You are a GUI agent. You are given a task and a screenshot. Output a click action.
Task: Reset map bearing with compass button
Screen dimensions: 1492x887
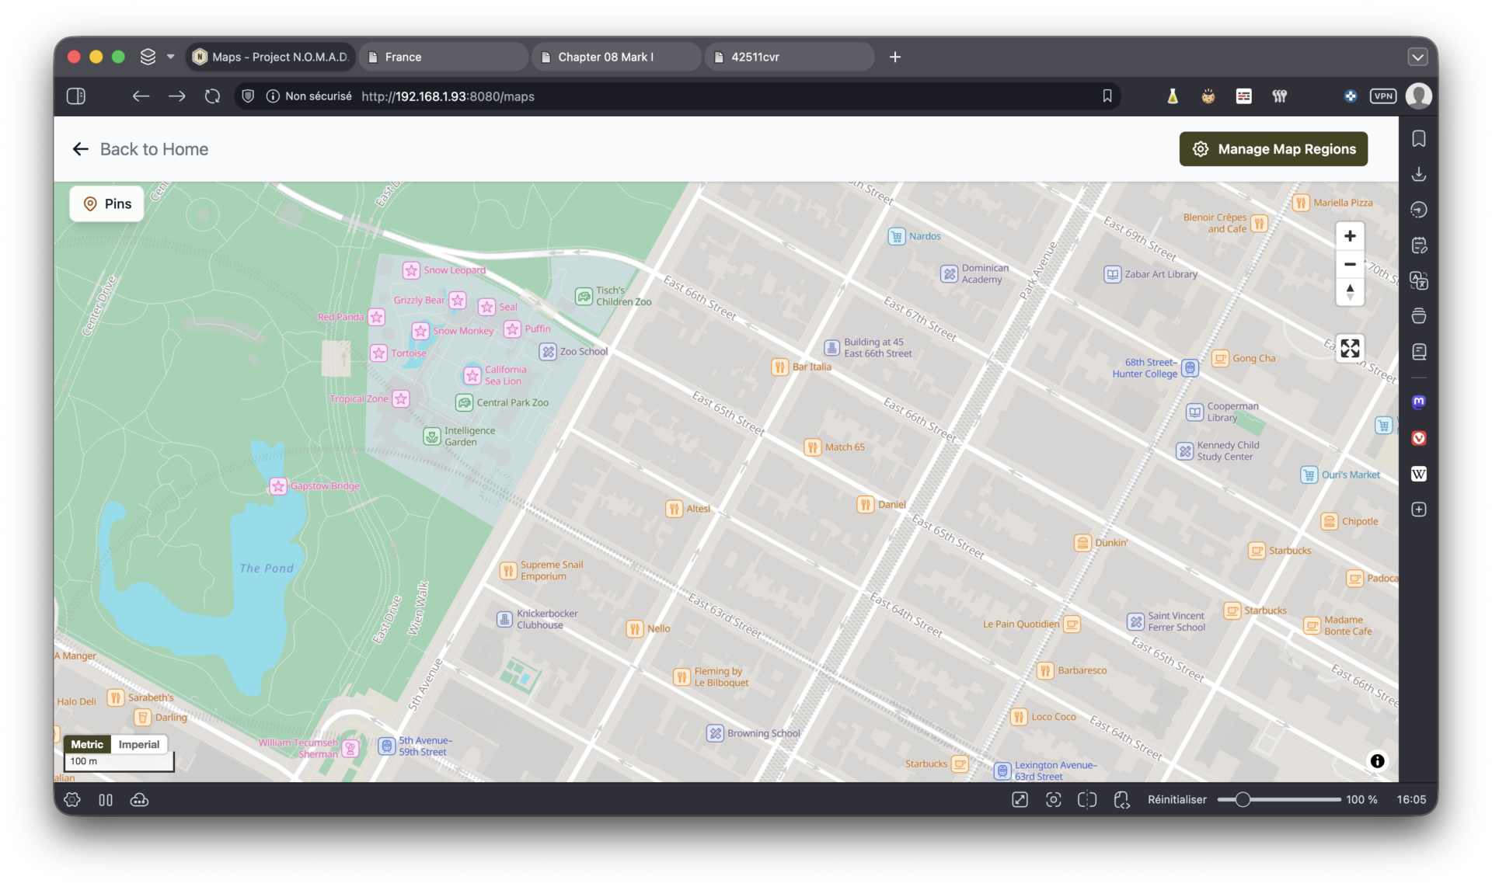point(1350,292)
